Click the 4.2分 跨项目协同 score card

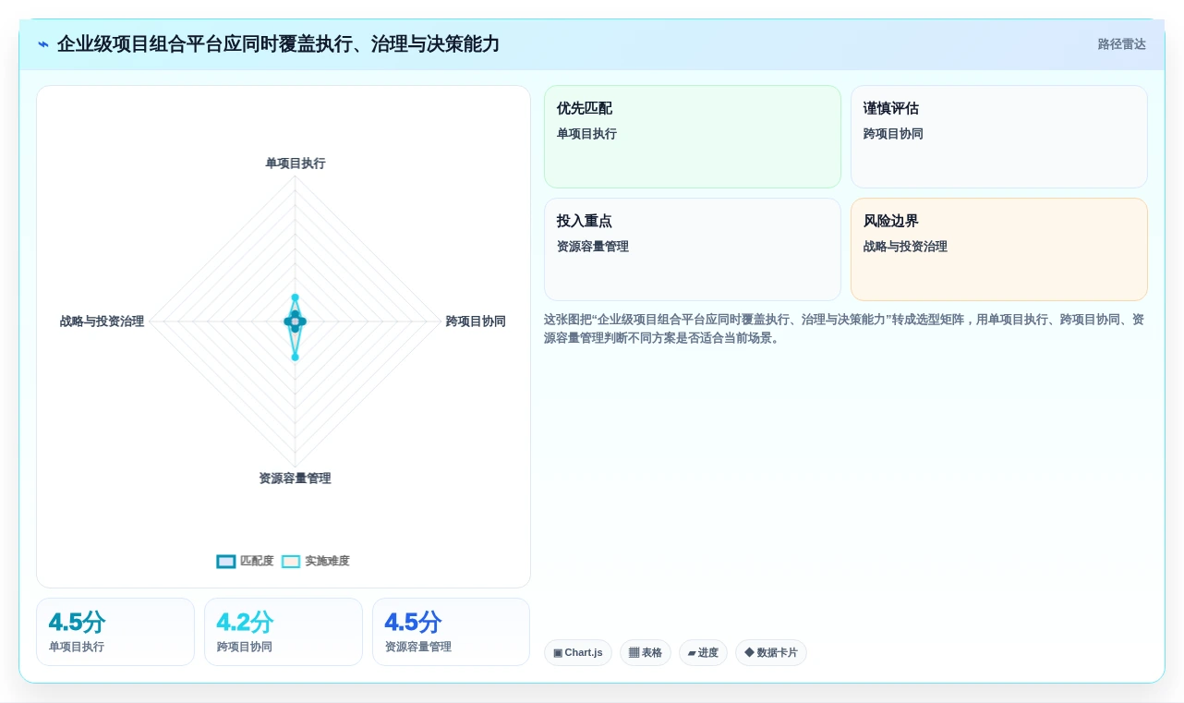click(284, 632)
